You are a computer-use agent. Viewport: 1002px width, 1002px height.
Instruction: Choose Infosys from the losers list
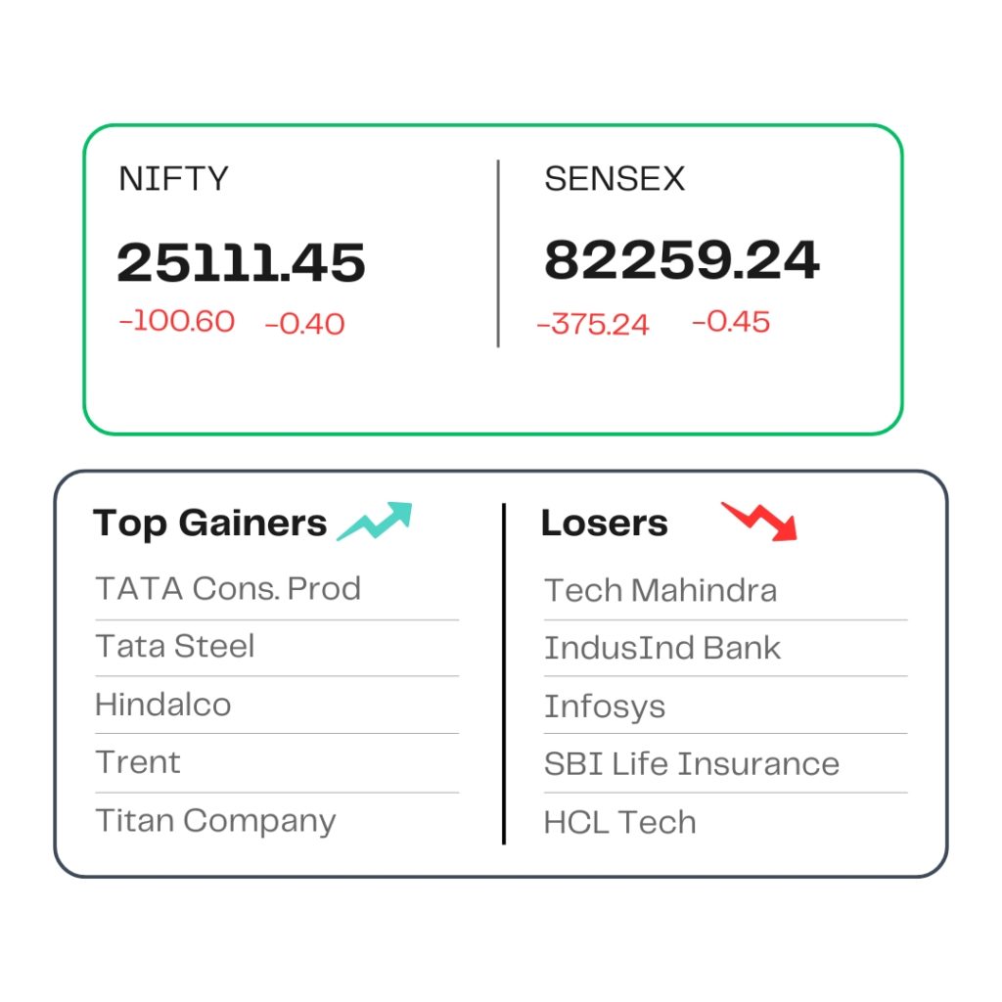605,707
